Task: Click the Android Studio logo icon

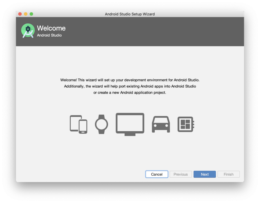Action: coord(28,31)
